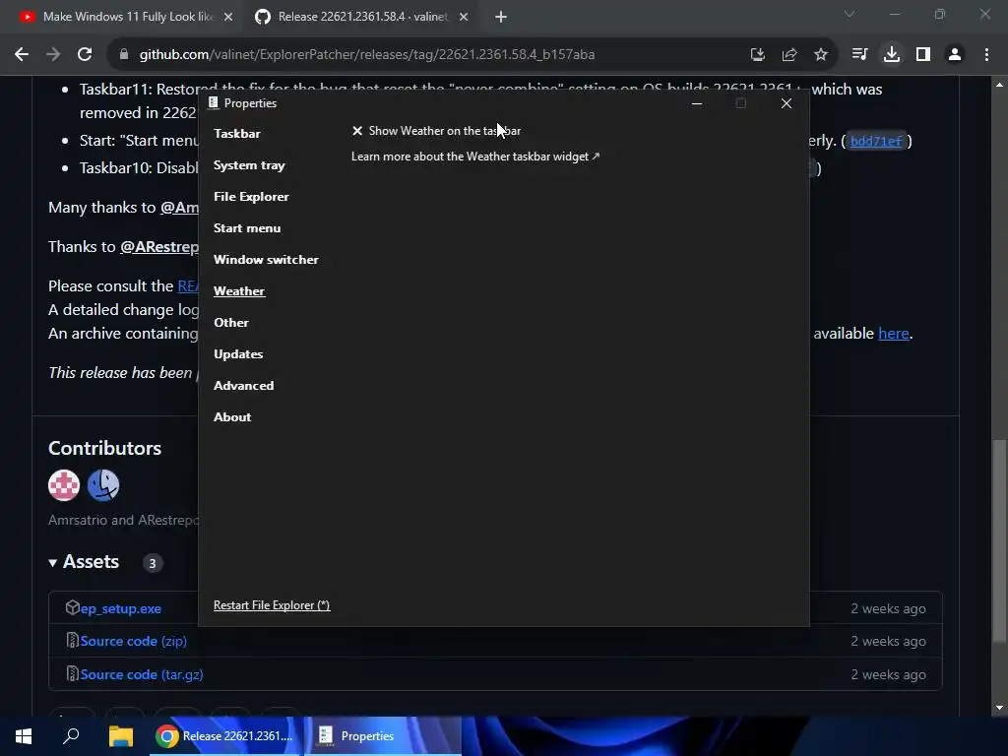Open ARestrepo contributor avatar

tap(102, 484)
